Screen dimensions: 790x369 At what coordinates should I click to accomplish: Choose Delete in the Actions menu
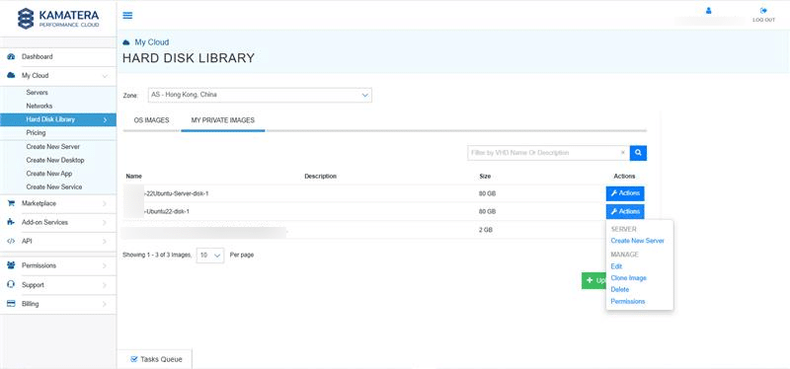point(620,289)
